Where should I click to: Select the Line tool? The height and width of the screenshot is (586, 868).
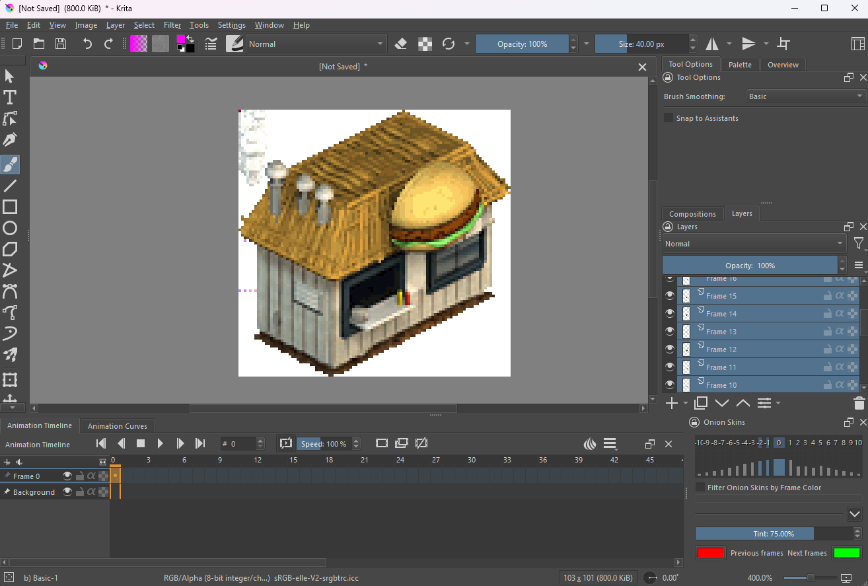(10, 186)
